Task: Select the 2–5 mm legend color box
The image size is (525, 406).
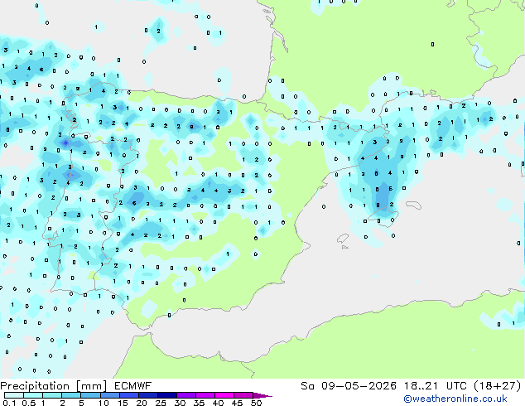Action: pos(71,395)
